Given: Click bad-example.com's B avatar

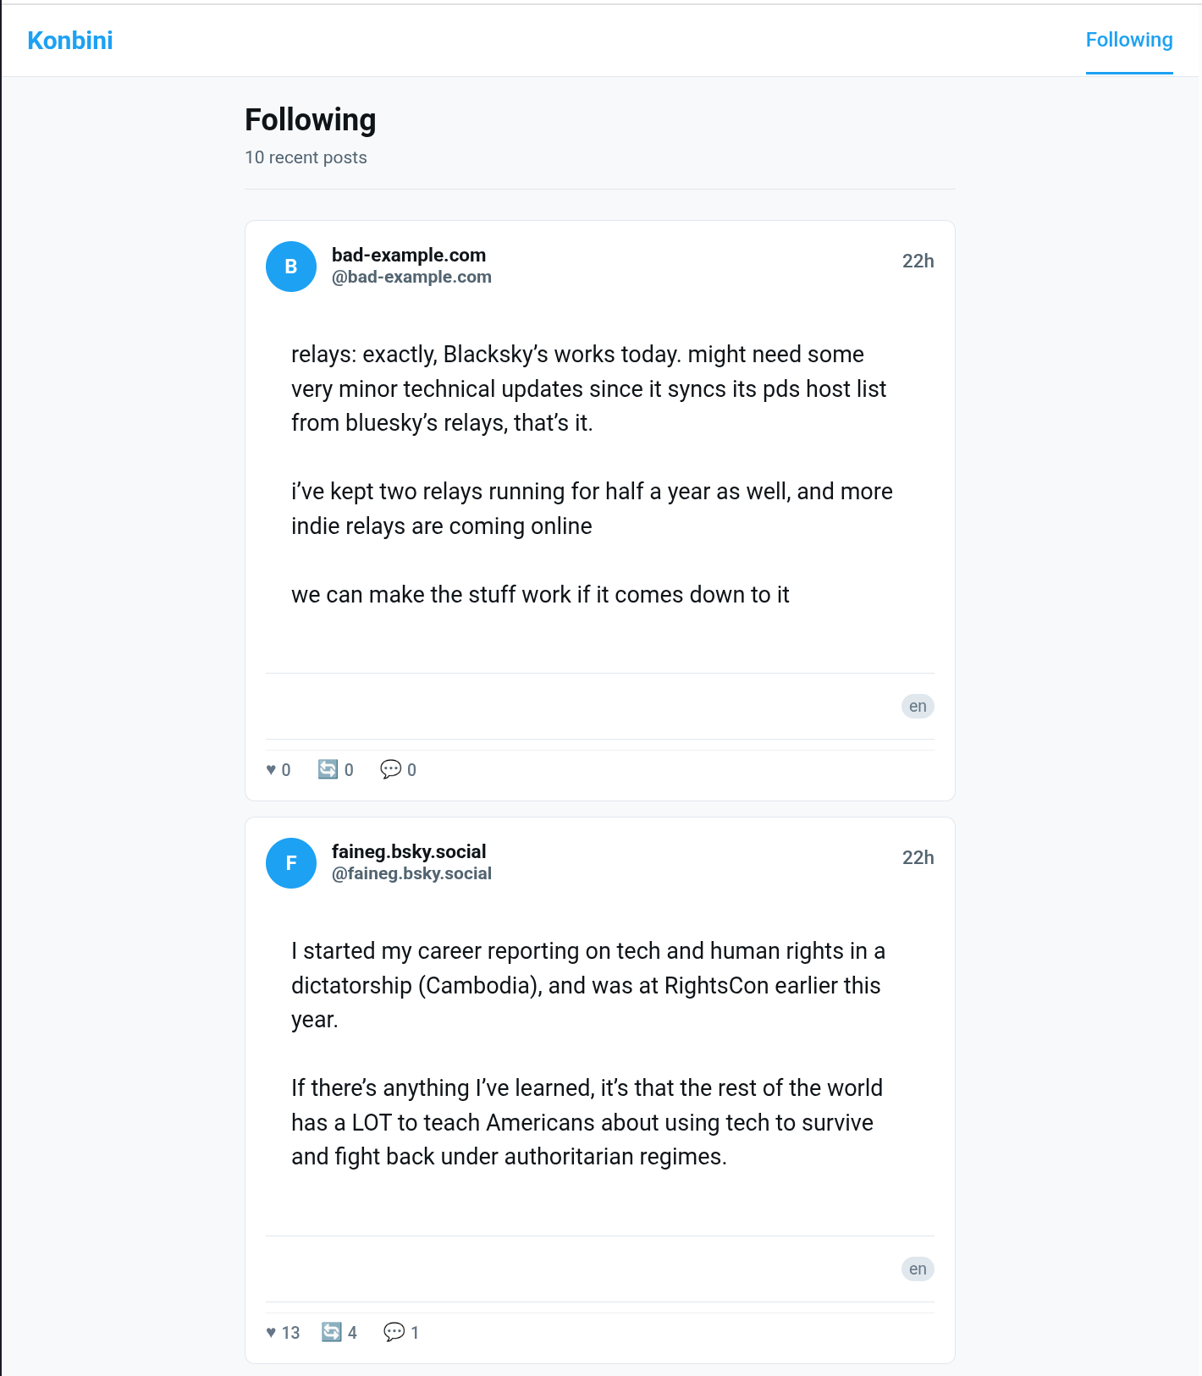Looking at the screenshot, I should [x=291, y=267].
